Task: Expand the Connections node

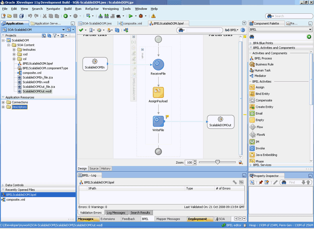Action: 4,102
